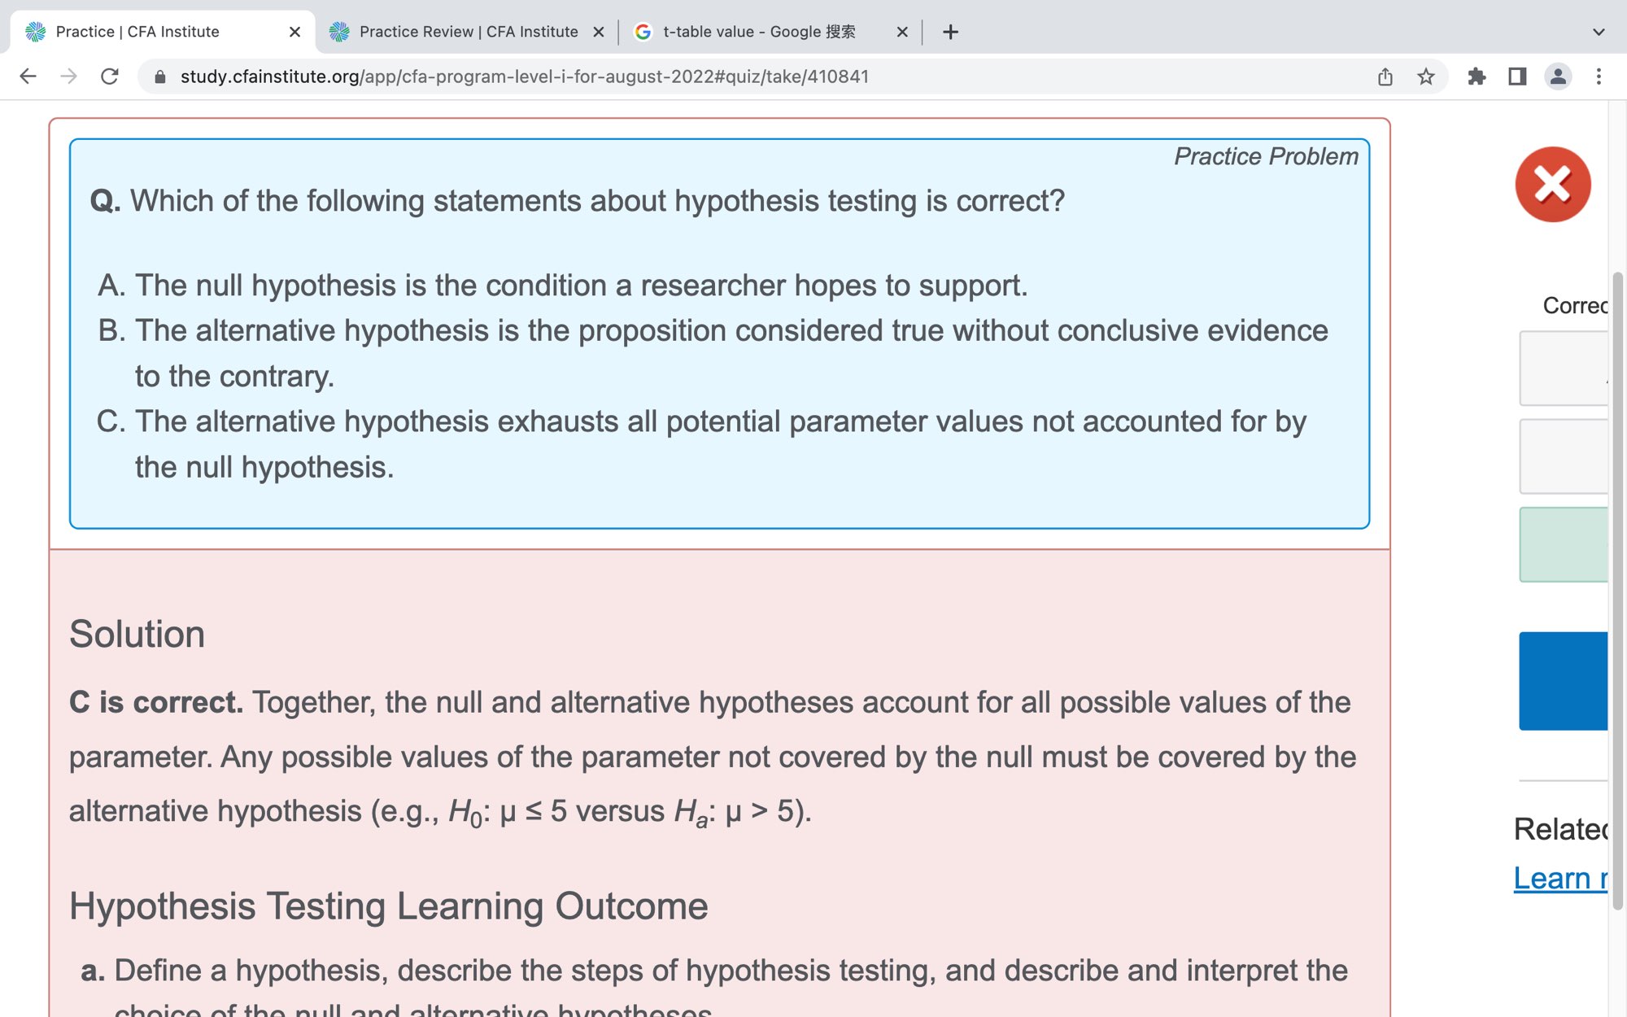This screenshot has height=1017, width=1627.
Task: Open the user profile avatar
Action: click(1558, 76)
